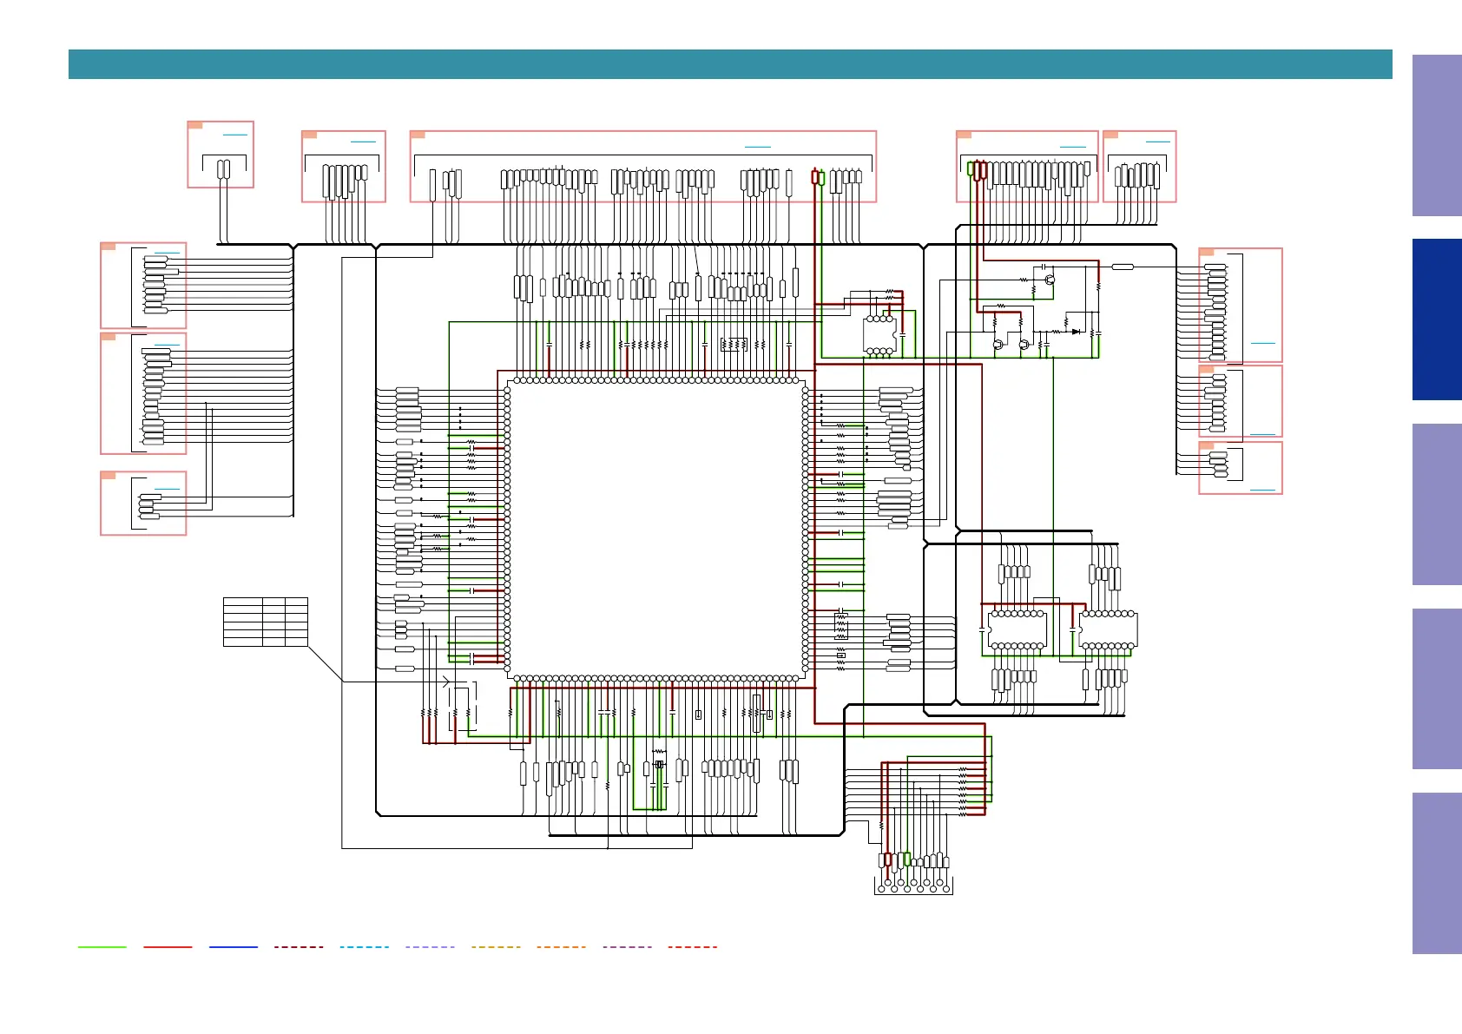Click the solid blue legend line

click(x=234, y=946)
